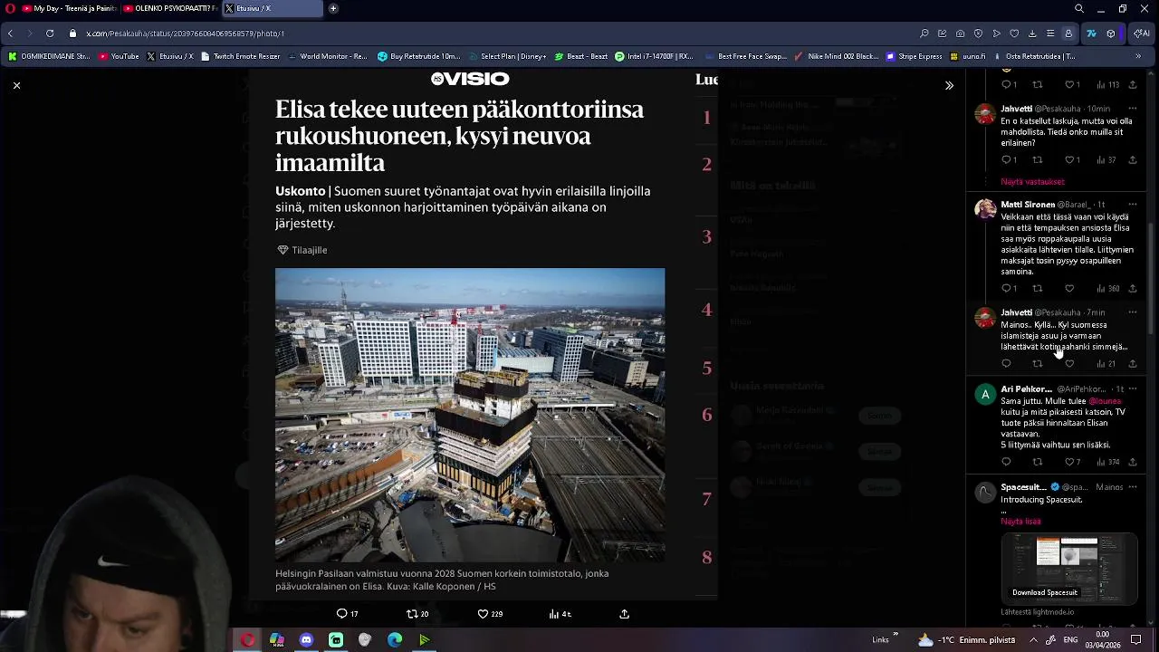The image size is (1159, 652).
Task: Repost Jahvetti's 10min comment
Action: click(1038, 160)
